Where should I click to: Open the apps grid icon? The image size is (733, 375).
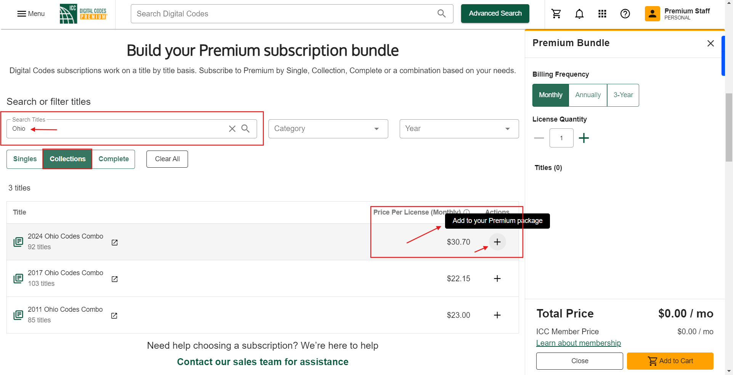click(602, 14)
